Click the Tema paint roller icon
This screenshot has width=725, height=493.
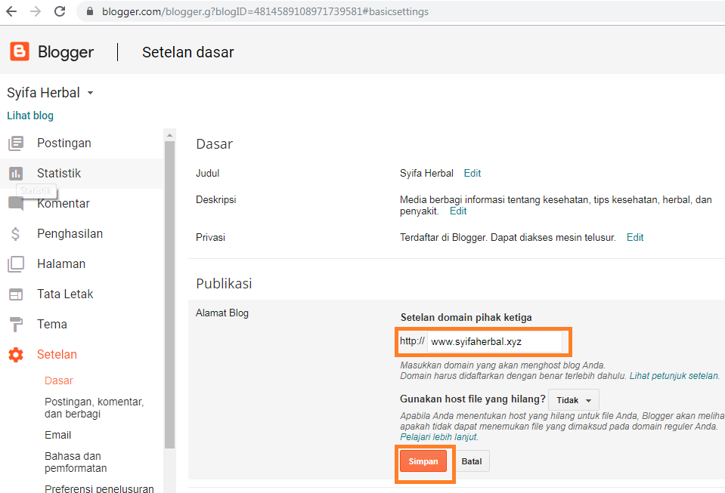(16, 325)
